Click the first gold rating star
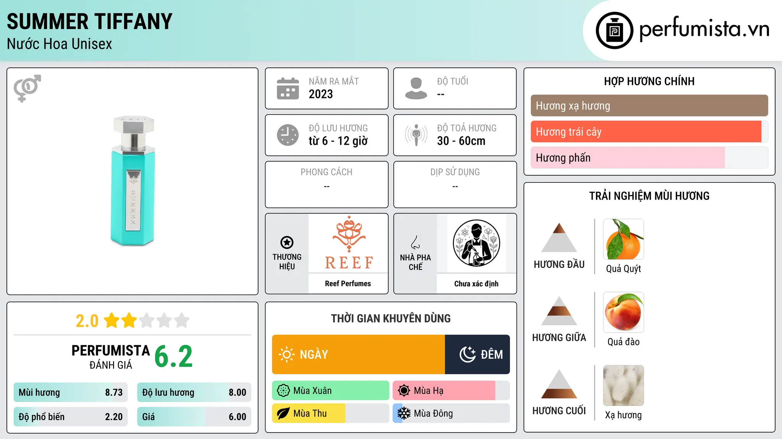This screenshot has height=439, width=782. pyautogui.click(x=112, y=320)
